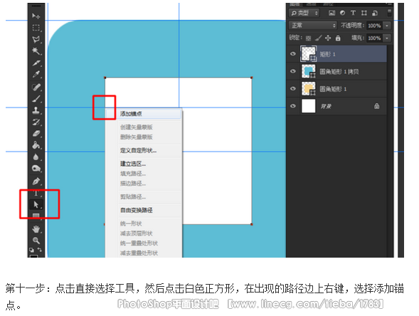The image size is (419, 316).
Task: Open the 正常 blend mode dropdown
Action: (x=312, y=26)
